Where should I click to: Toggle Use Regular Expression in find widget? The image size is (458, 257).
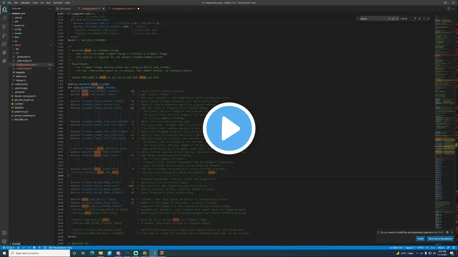click(x=397, y=19)
